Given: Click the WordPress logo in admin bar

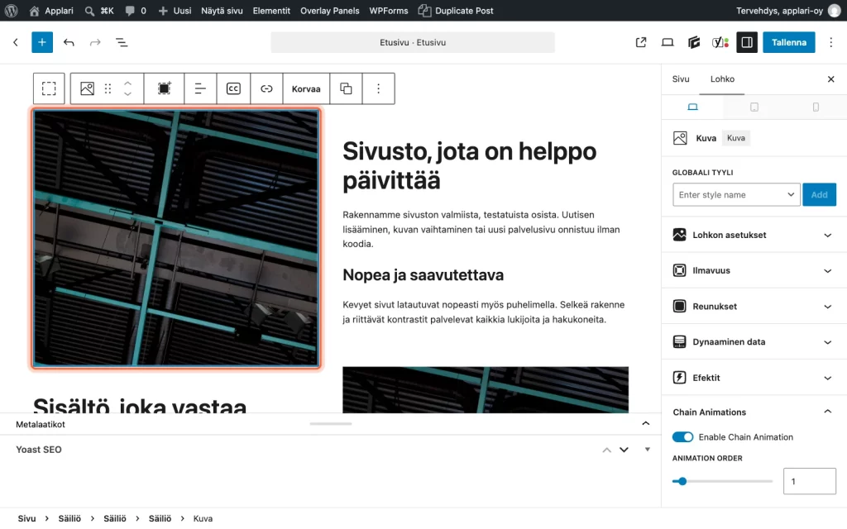Looking at the screenshot, I should coord(11,10).
